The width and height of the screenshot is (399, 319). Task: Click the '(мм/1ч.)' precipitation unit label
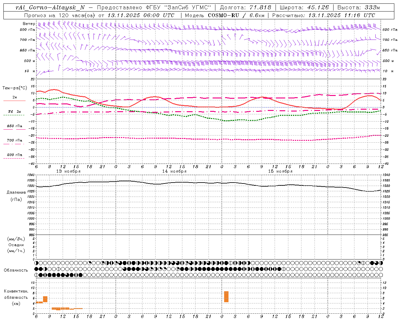click(x=16, y=251)
